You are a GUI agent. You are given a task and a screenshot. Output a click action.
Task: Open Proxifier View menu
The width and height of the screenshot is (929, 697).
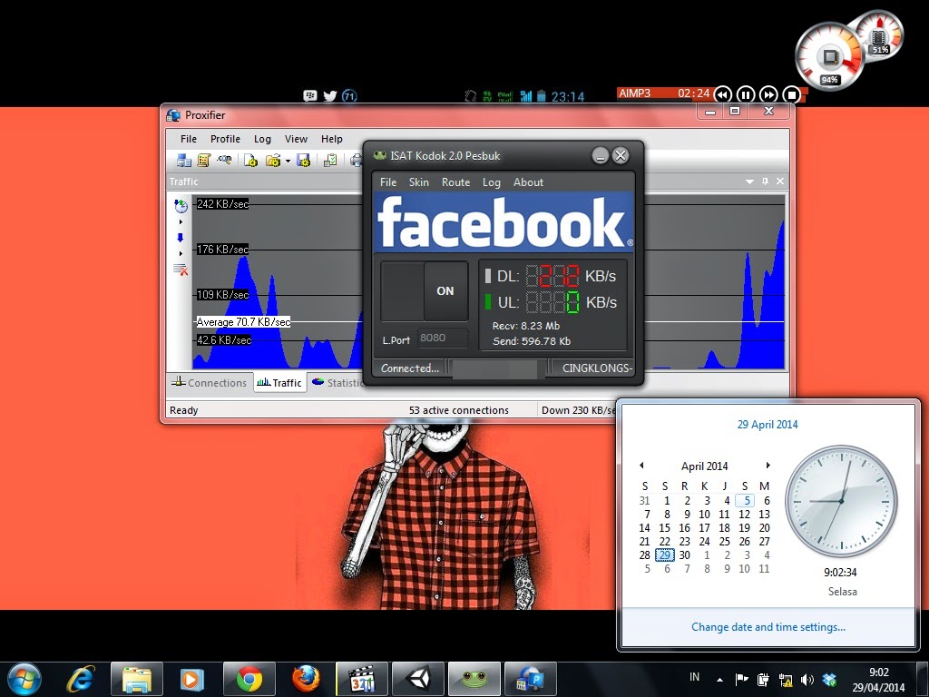(296, 139)
